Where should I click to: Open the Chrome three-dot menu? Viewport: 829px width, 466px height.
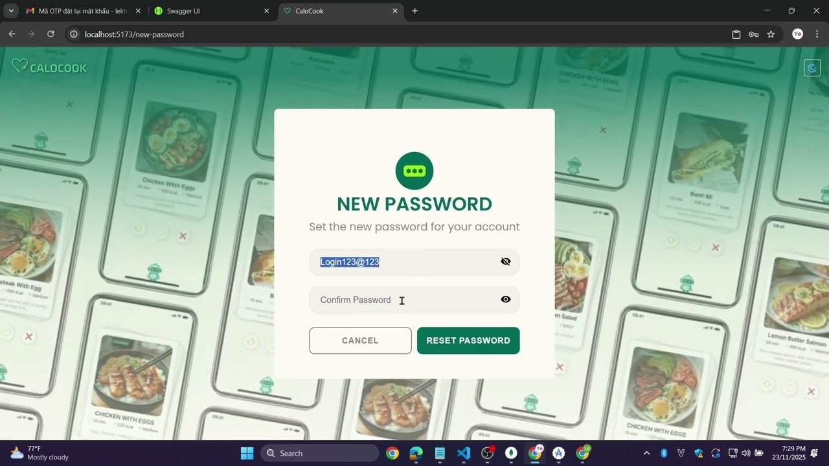click(x=817, y=34)
